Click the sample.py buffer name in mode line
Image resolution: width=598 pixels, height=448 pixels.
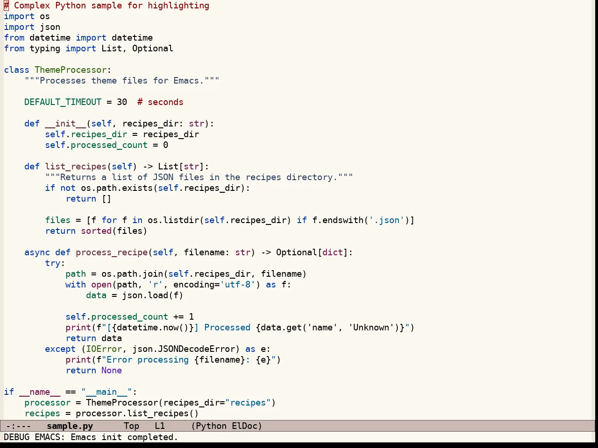click(70, 426)
